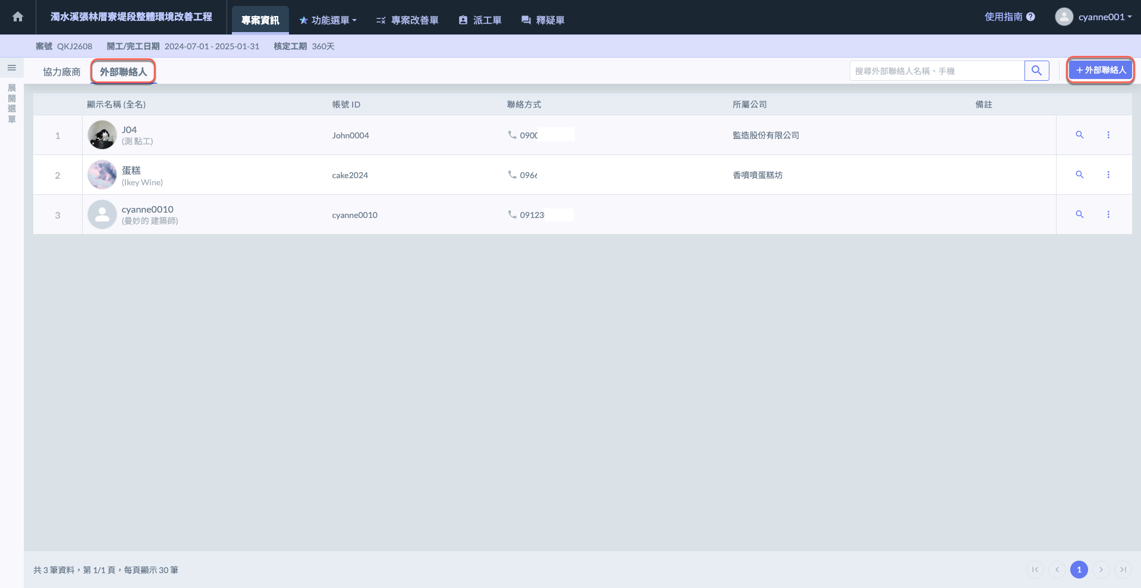The image size is (1141, 588).
Task: Open the 專案改善單 menu item
Action: pos(407,20)
